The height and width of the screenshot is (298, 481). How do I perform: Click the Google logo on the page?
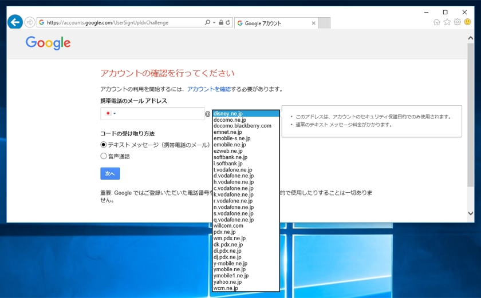point(48,43)
